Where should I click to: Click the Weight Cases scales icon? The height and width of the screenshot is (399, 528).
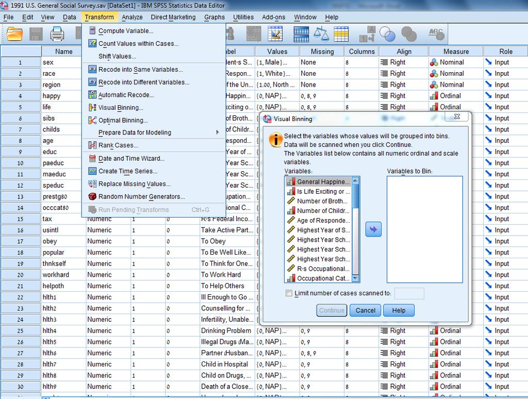click(321, 34)
